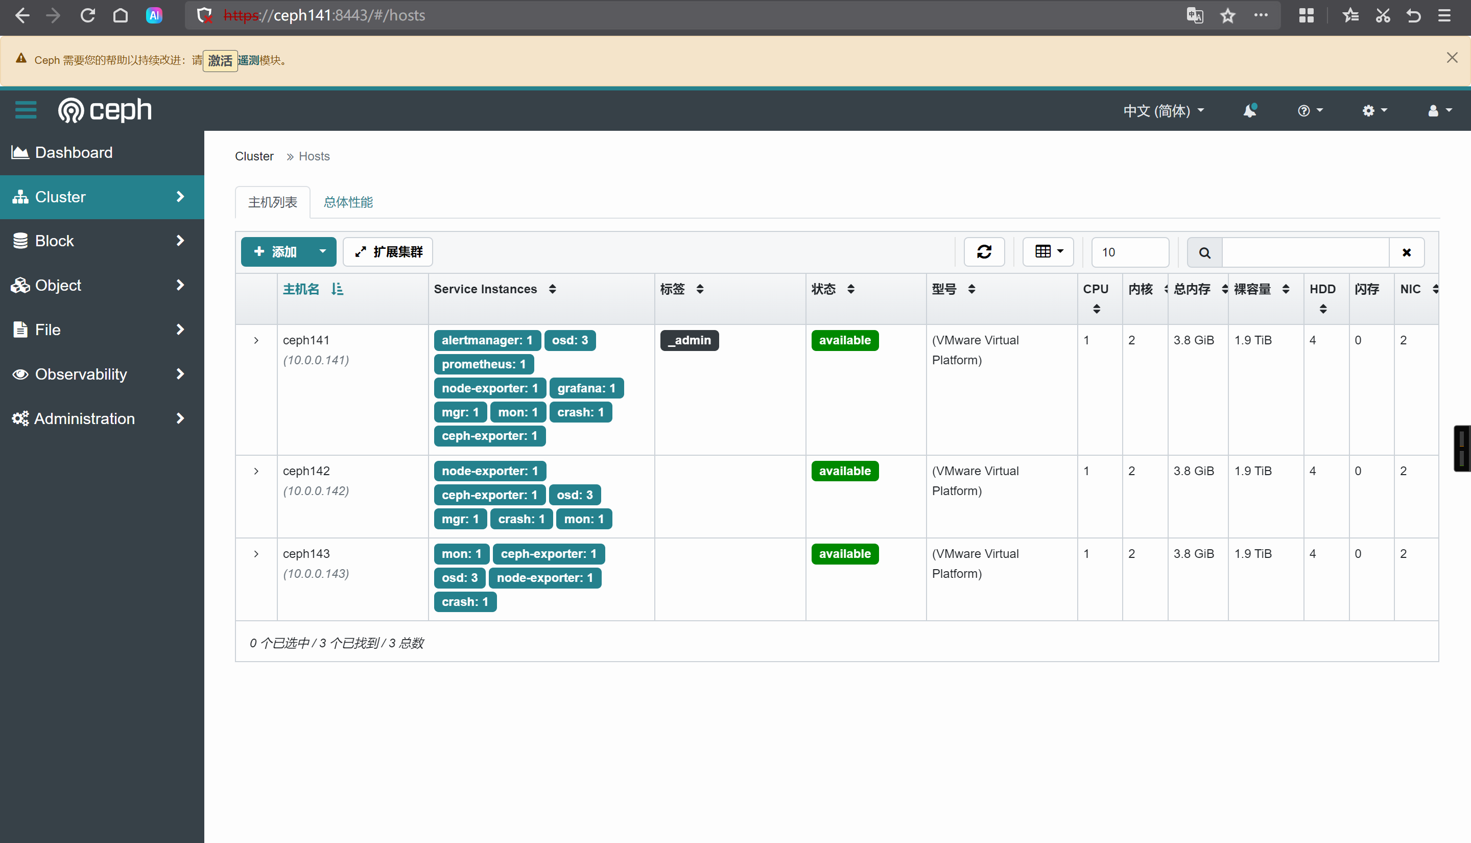Open the help question-mark menu
The image size is (1471, 843).
[x=1310, y=110]
